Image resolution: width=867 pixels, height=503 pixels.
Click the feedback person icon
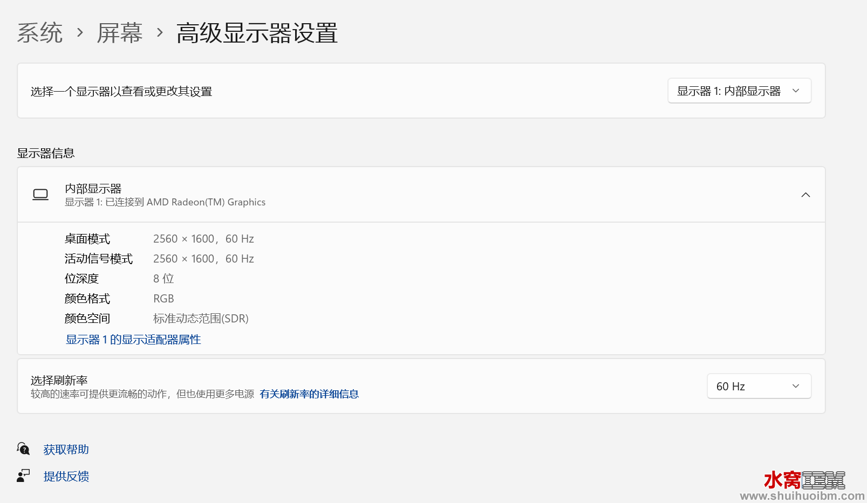(x=23, y=476)
